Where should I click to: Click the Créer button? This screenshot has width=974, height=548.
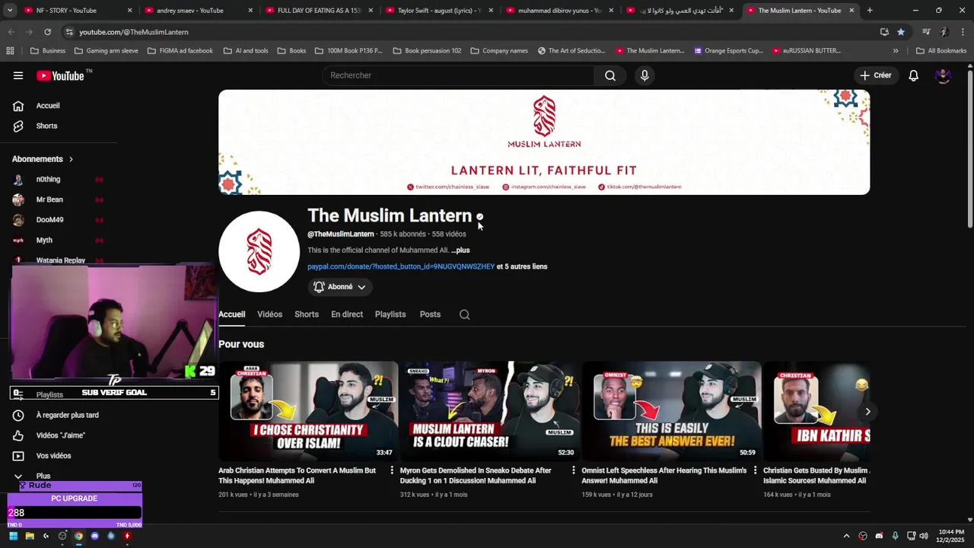coord(875,75)
